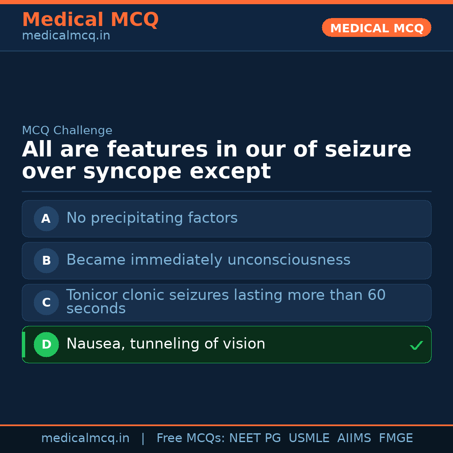453x453 pixels.
Task: Click the seizure over syncope question heading
Action: [216, 161]
